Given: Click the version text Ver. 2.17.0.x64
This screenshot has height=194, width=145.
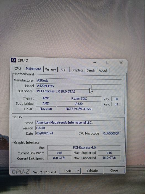Looking at the screenshot, I should tap(45, 172).
